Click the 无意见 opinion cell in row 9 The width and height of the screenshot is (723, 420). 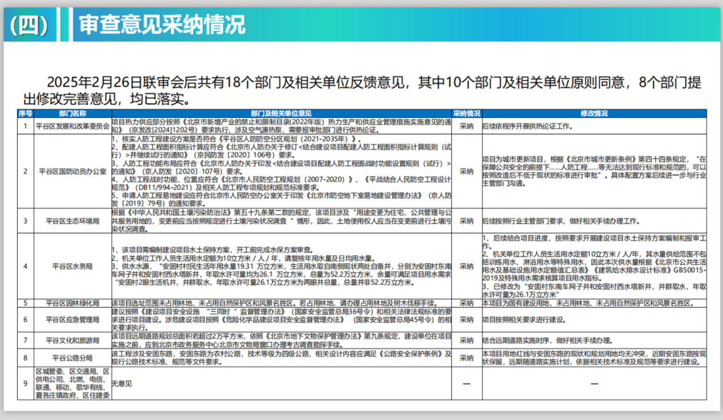(122, 383)
